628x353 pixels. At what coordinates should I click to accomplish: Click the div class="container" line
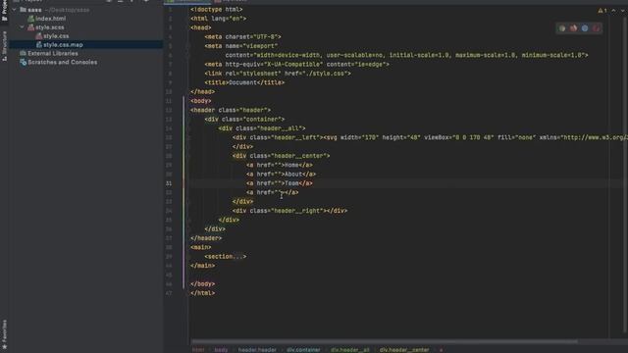coord(244,120)
